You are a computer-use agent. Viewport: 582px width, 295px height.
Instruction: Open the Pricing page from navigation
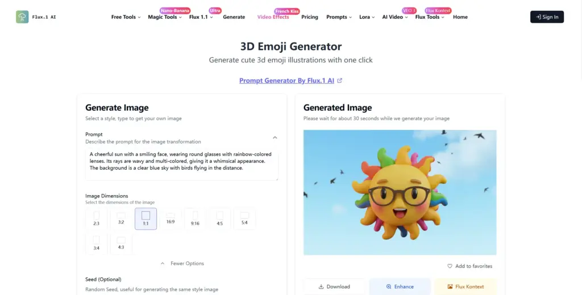coord(310,17)
